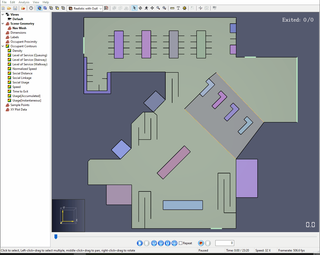The height and width of the screenshot is (255, 320).
Task: Click the Zoom magnifier tool icon
Action: 158,8
